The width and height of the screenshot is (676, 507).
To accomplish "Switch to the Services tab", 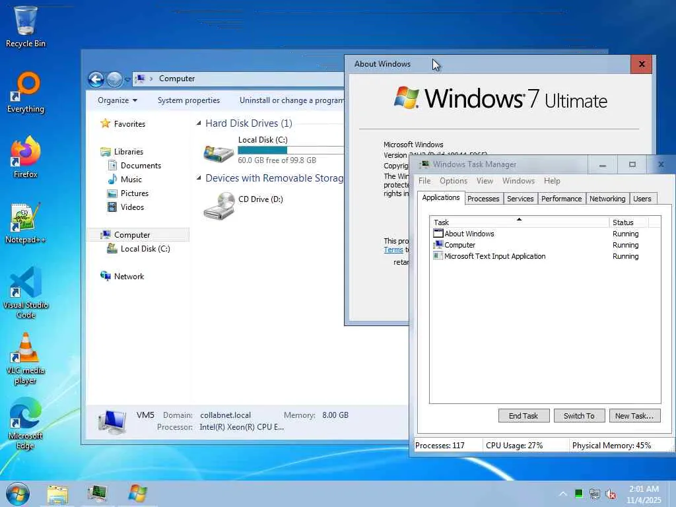I will click(x=520, y=199).
